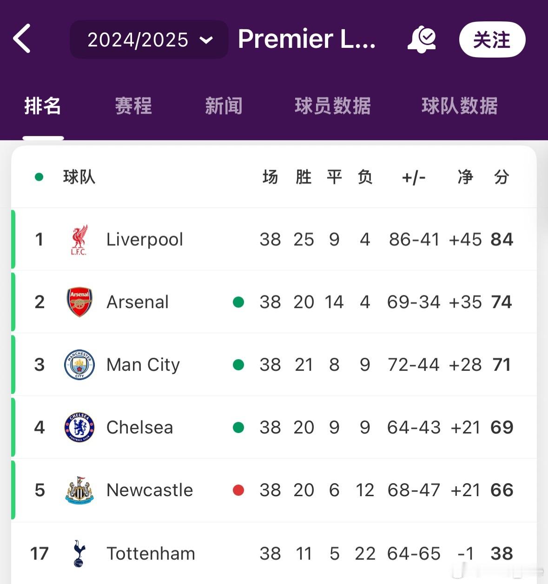Viewport: 548px width, 584px height.
Task: Tap the Chelsea club crest
Action: click(79, 427)
